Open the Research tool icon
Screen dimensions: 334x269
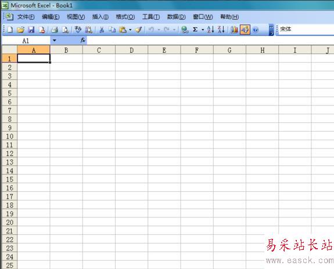point(89,30)
